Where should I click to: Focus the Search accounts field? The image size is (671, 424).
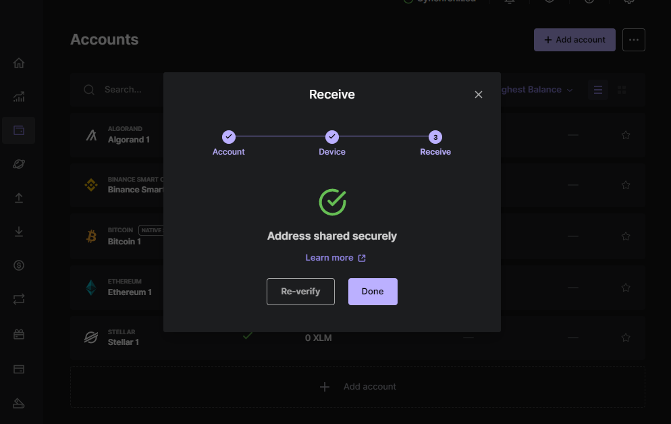tap(124, 90)
